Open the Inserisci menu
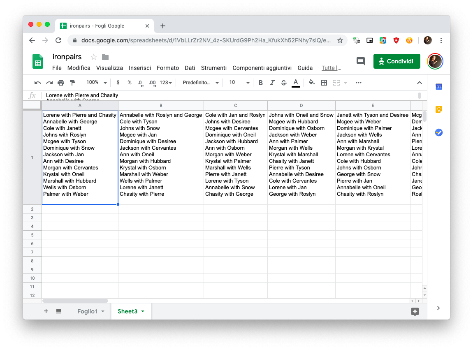Screen dimensions: 473x350 point(140,68)
